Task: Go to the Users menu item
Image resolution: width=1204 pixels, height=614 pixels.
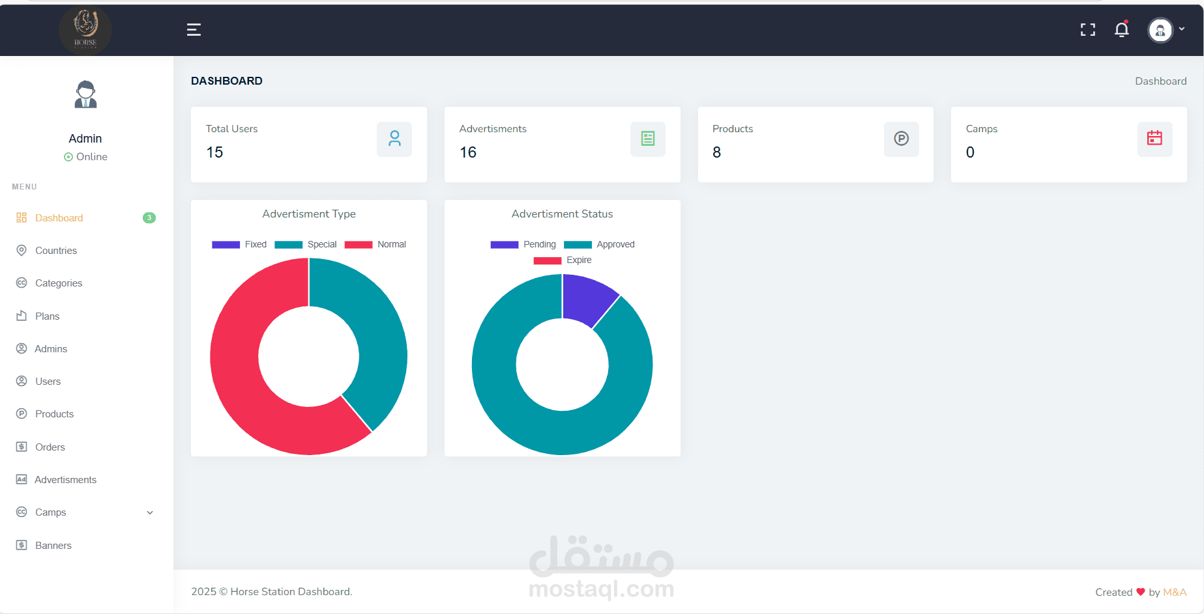Action: pos(85,382)
